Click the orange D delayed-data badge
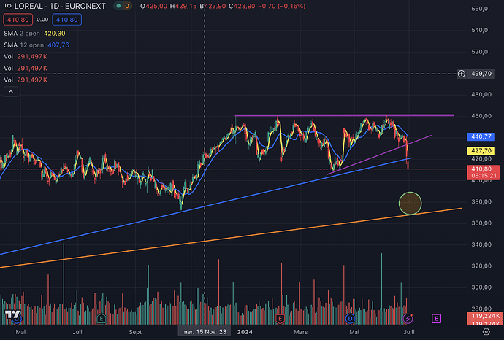The height and width of the screenshot is (340, 504). click(127, 6)
